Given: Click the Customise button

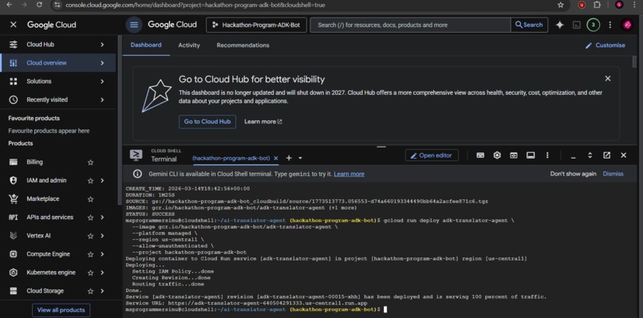Looking at the screenshot, I should pyautogui.click(x=606, y=45).
